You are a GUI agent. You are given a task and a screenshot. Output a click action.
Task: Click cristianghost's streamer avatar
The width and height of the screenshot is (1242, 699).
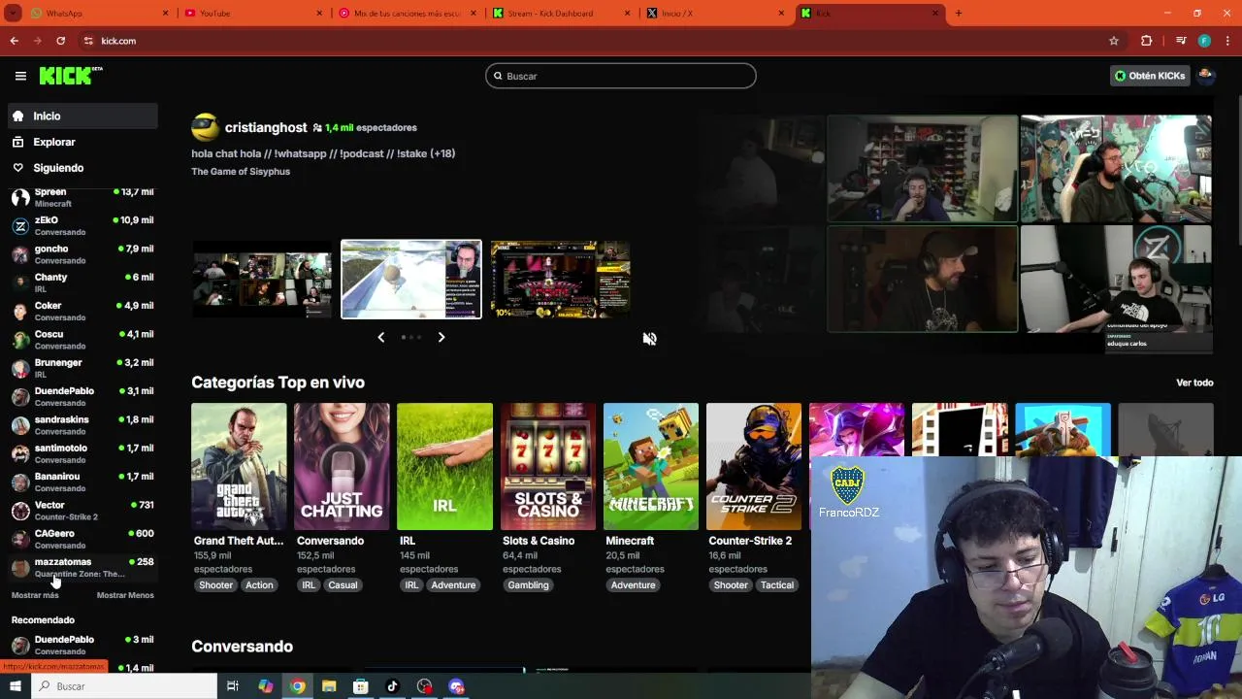pyautogui.click(x=206, y=127)
